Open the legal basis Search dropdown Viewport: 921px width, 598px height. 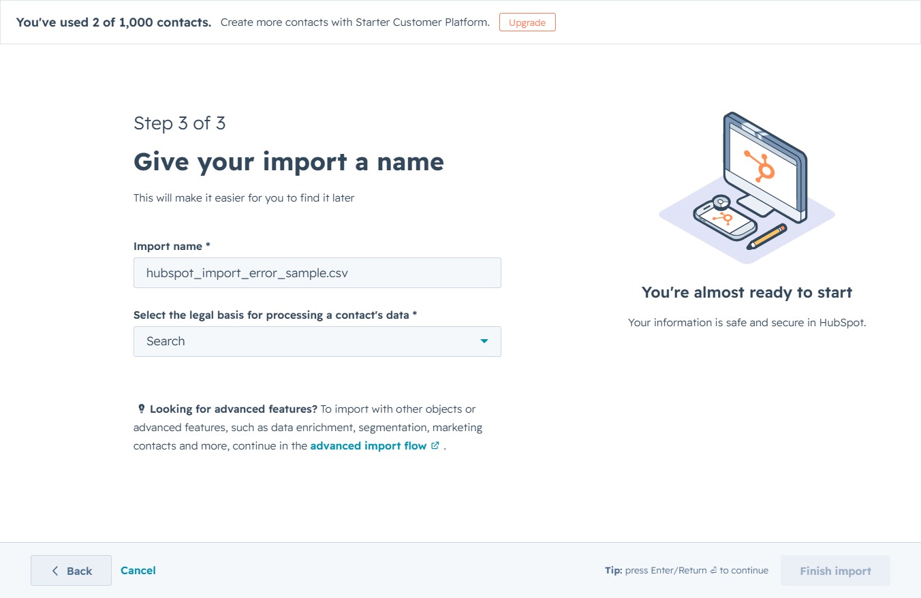(x=317, y=341)
